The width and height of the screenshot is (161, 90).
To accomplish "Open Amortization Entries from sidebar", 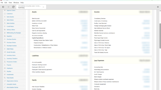I will 12,87.
